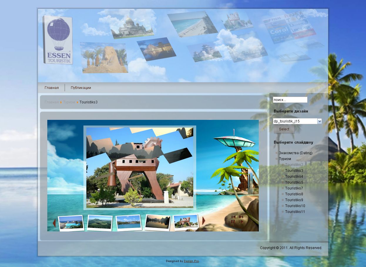The image size is (366, 267).
Task: Open the dp_touristik_j15 design dropdown
Action: [297, 121]
